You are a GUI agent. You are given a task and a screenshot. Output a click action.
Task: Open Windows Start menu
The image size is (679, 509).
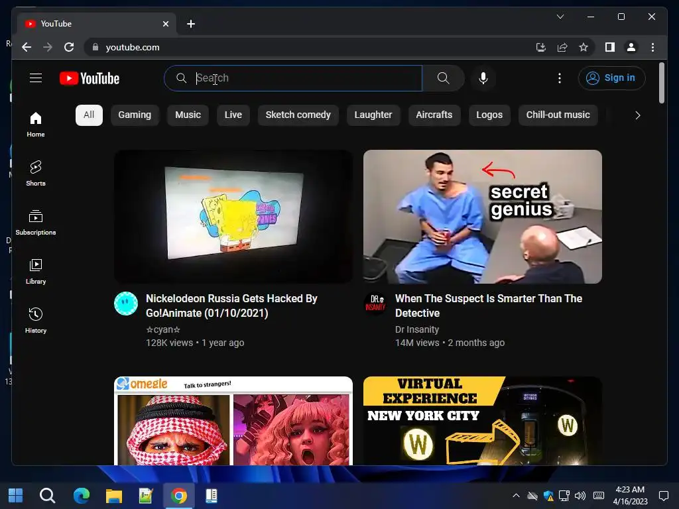point(16,496)
